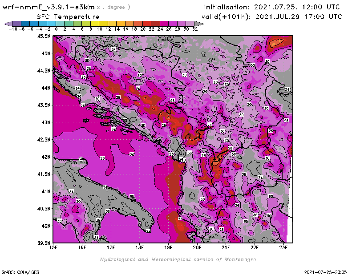Click the model title 'wrf-nmmE_v3.9.1-e3km'

coord(49,7)
